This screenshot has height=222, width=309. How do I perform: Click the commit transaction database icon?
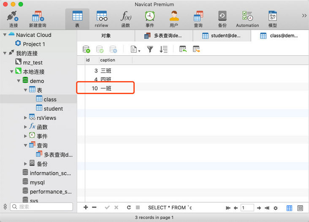click(x=100, y=49)
